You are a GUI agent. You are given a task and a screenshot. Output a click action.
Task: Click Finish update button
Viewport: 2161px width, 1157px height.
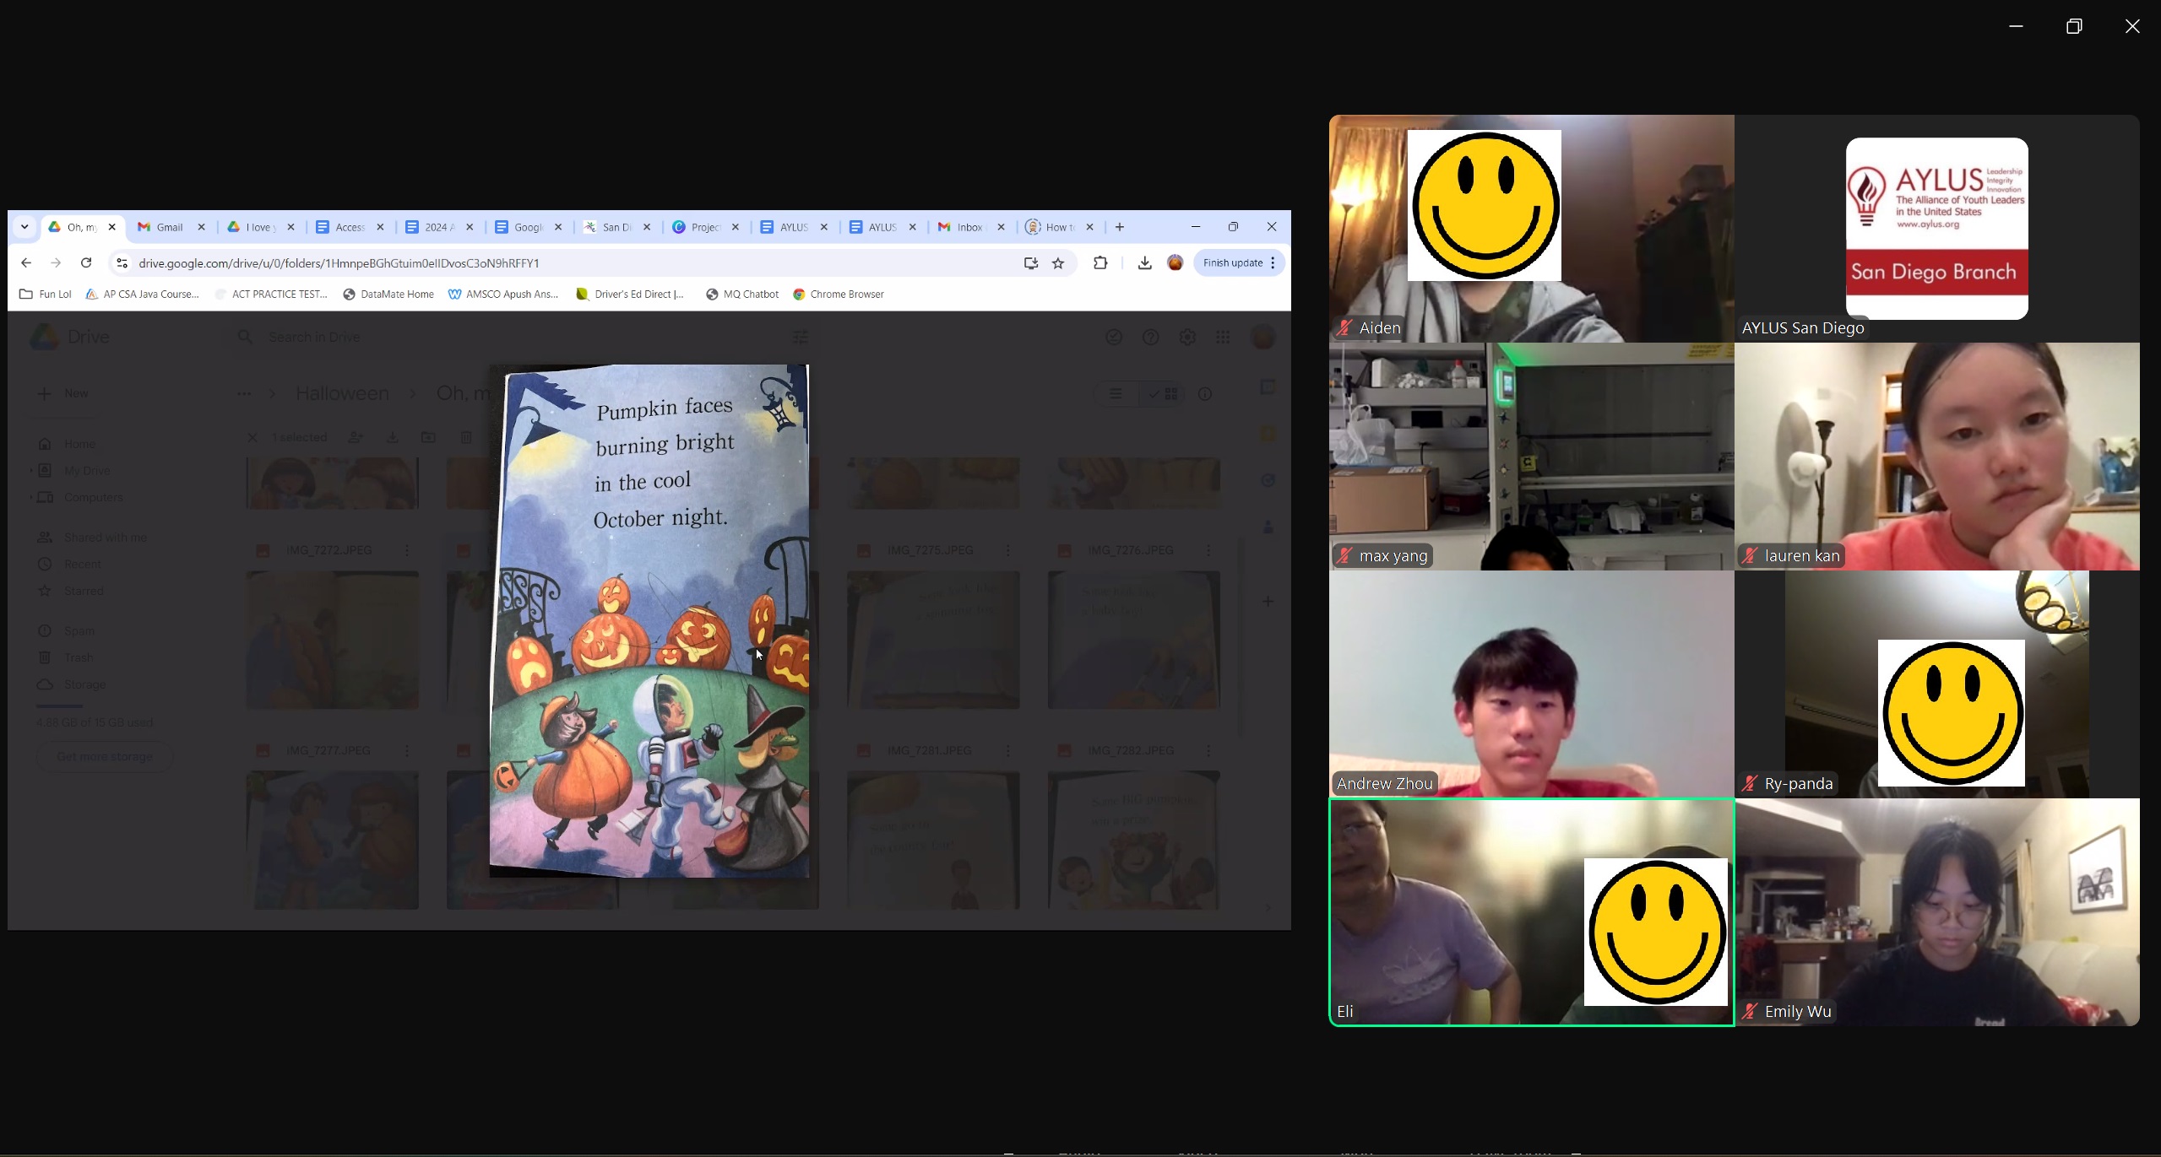[1239, 263]
